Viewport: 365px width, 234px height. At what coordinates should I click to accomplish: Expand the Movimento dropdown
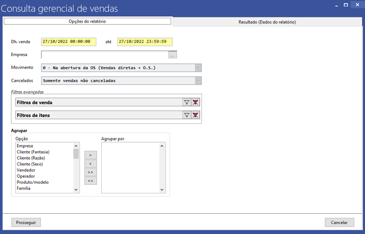198,68
